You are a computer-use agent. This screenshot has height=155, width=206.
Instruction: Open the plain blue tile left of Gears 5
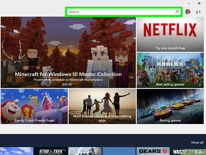(x=119, y=151)
